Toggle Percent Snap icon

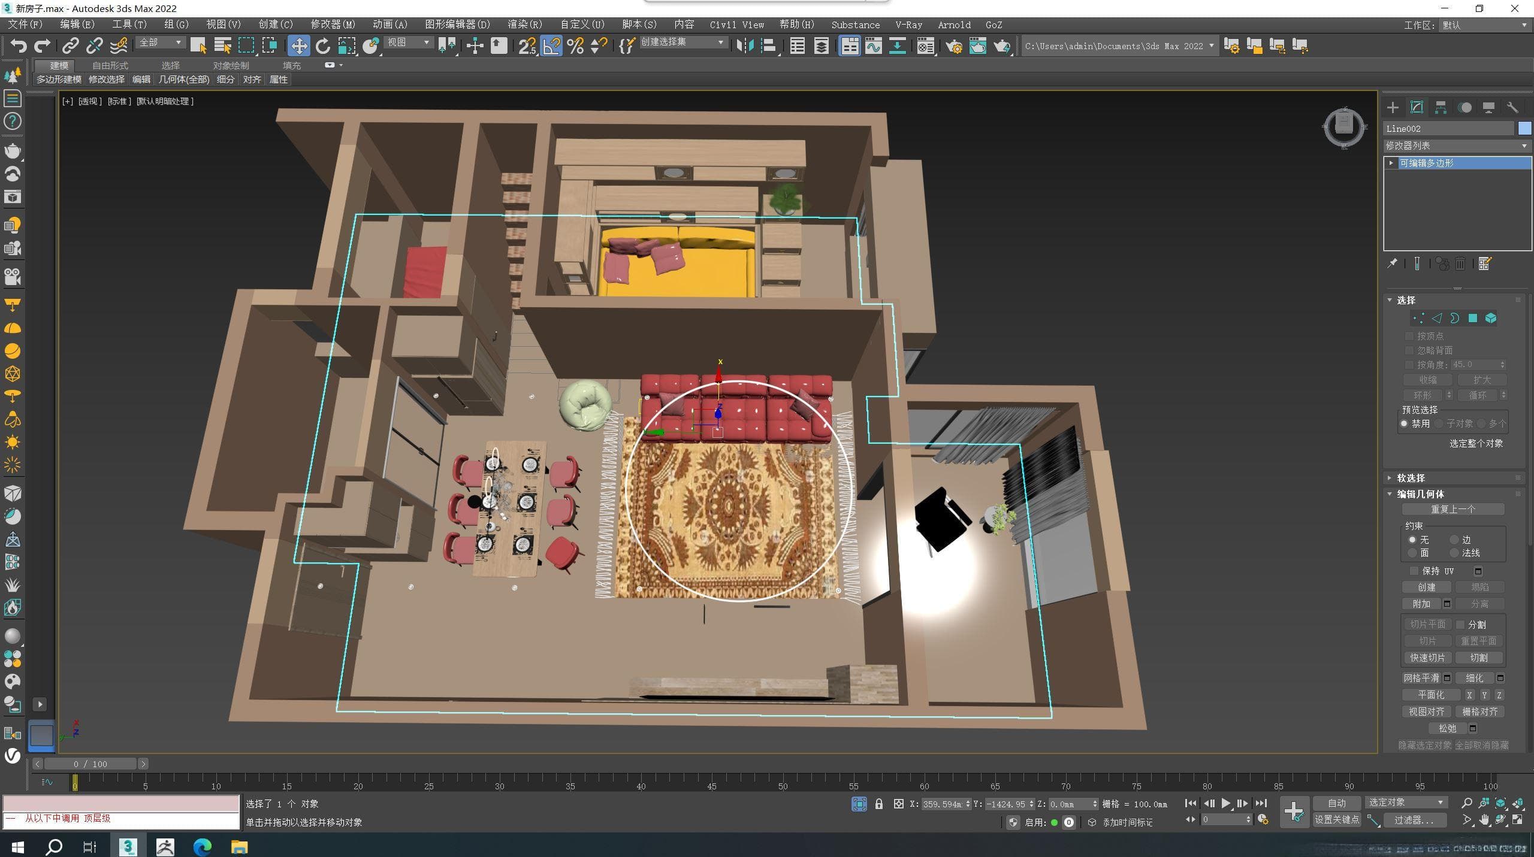coord(575,46)
